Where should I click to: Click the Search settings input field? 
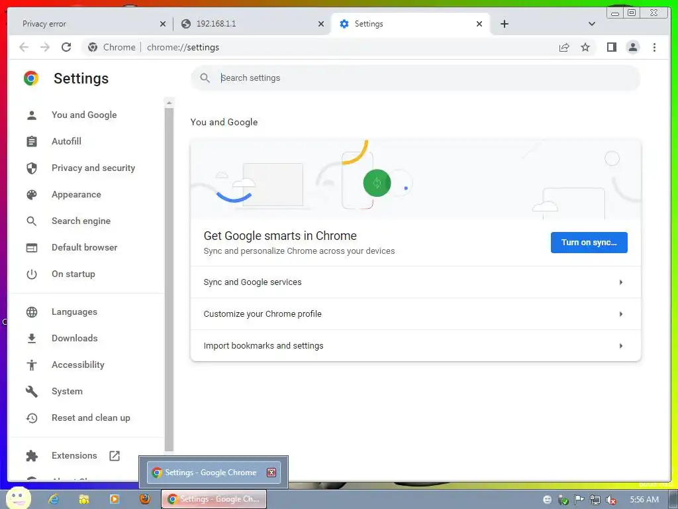pyautogui.click(x=415, y=78)
